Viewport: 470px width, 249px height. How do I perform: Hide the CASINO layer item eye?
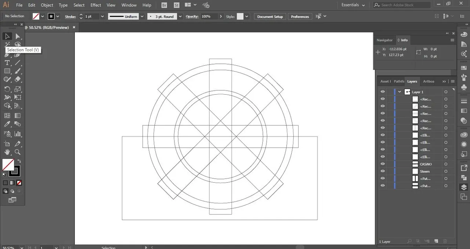[x=383, y=164]
